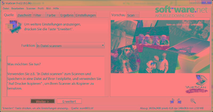Switch to the Quelle tab
The image size is (213, 112).
pos(10,15)
